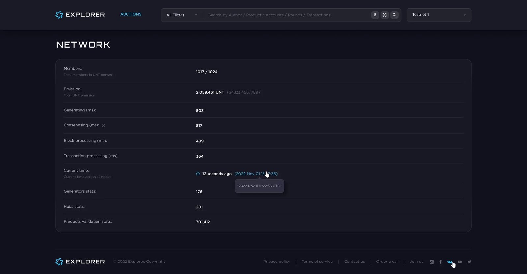Open the YouTube channel from footer

tap(460, 262)
